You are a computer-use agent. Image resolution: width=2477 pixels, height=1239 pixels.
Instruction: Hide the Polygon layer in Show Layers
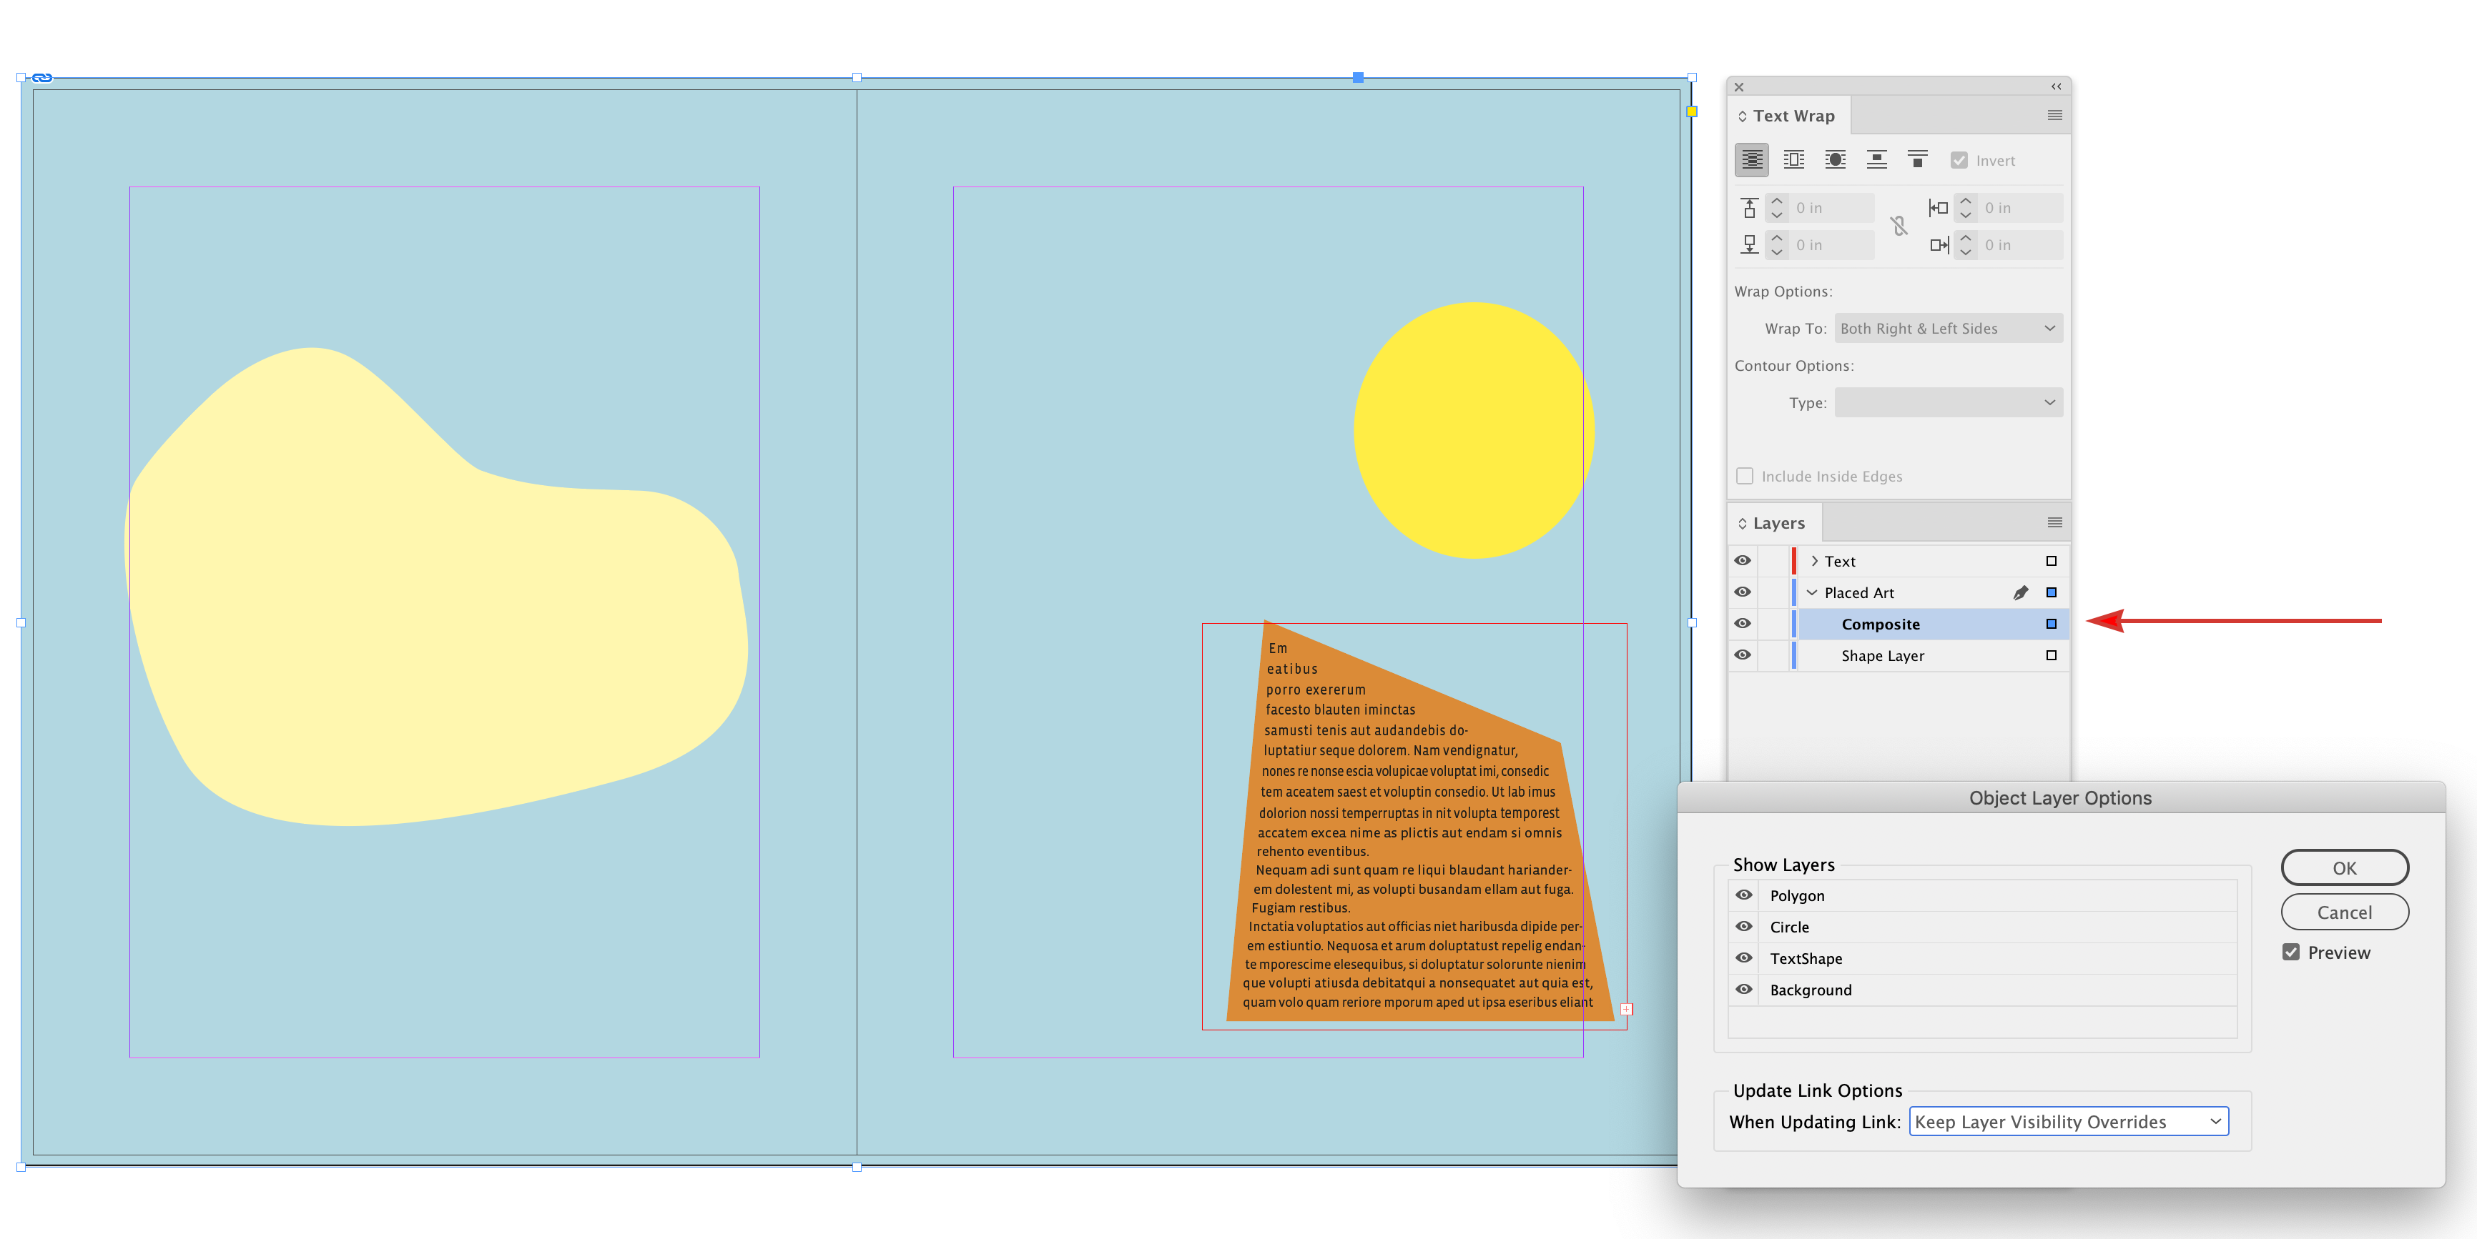(x=1743, y=895)
